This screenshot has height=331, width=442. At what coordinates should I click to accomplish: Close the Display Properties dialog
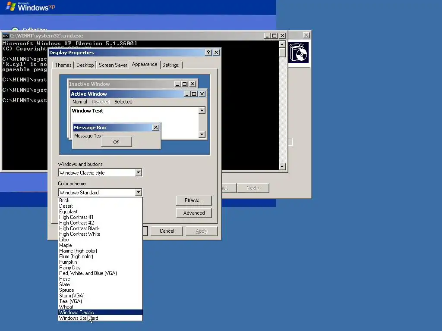(x=216, y=52)
